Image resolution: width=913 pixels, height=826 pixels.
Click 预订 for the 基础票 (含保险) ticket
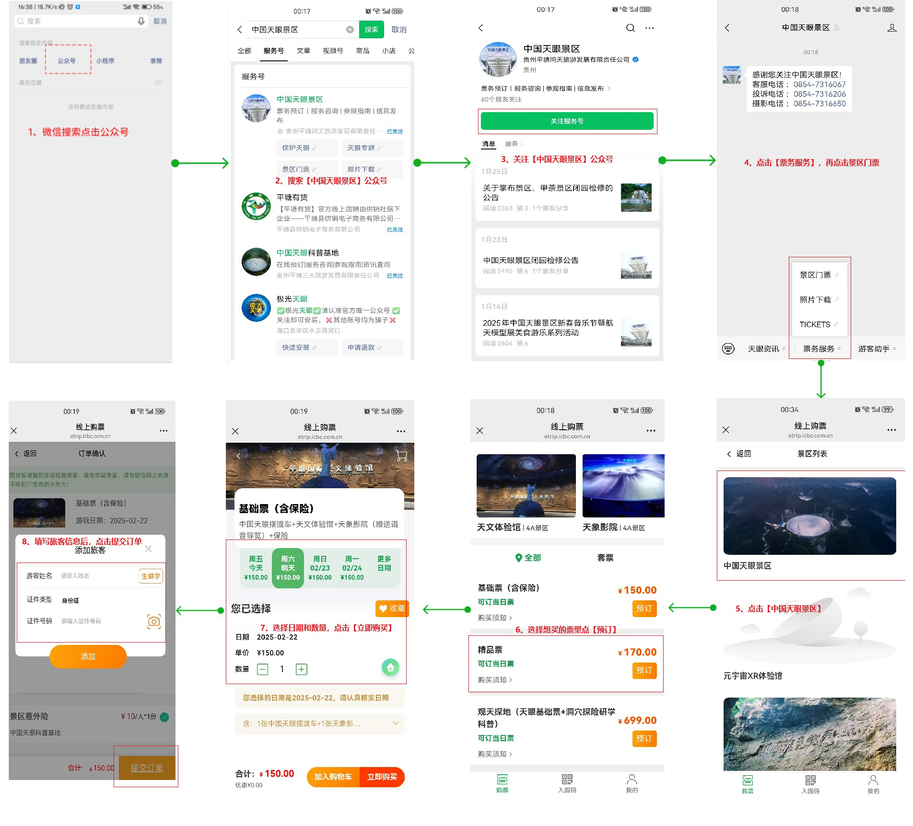tap(644, 608)
